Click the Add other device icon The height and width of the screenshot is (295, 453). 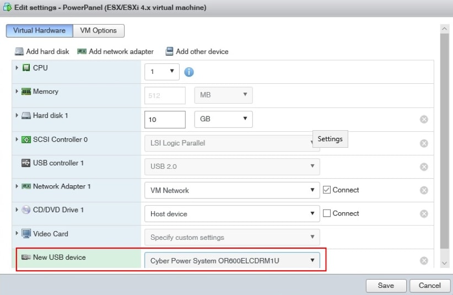pyautogui.click(x=170, y=51)
